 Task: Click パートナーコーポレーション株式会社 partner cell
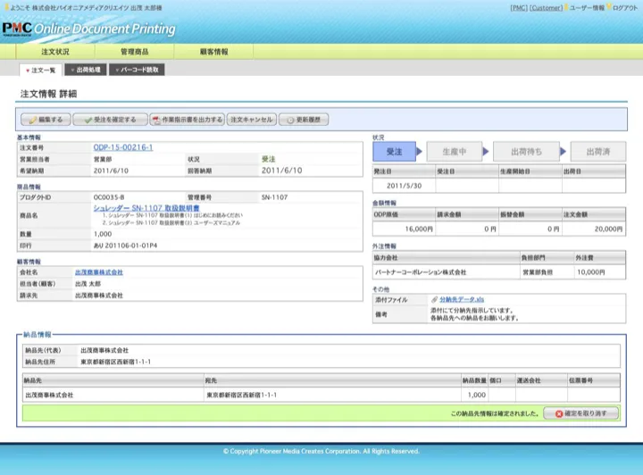pyautogui.click(x=446, y=272)
